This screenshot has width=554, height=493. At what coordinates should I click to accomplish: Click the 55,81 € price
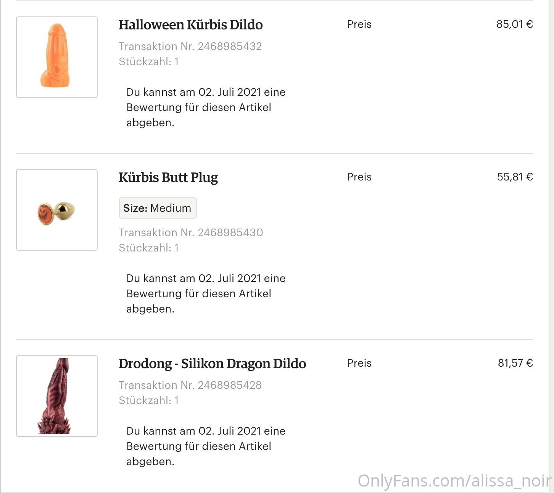click(515, 177)
